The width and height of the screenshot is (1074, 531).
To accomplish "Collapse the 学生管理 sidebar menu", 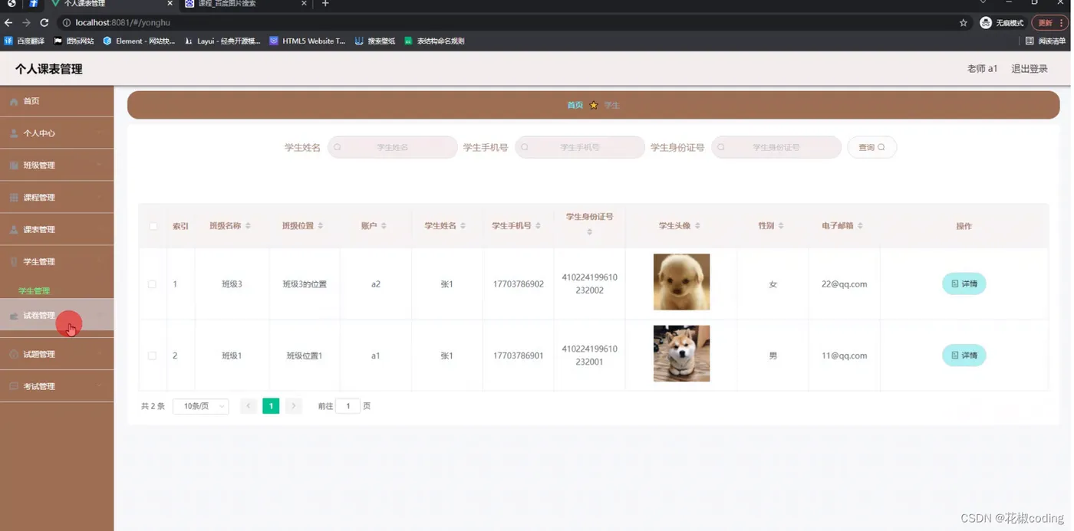I will [x=57, y=262].
